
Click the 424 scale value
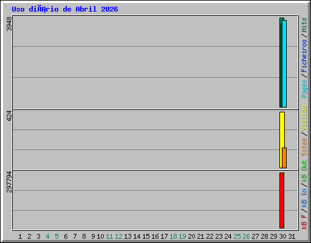9,116
